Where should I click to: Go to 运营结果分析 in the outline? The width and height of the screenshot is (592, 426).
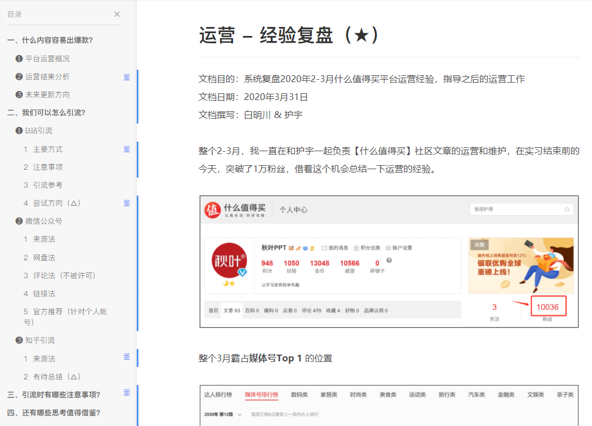coord(43,76)
